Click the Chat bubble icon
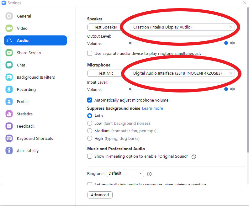The height and width of the screenshot is (206, 249). pyautogui.click(x=9, y=65)
